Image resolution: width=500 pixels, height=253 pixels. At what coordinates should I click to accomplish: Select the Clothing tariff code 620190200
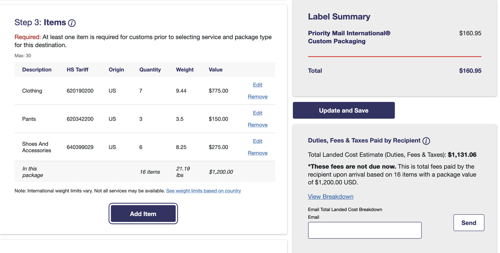pos(80,91)
